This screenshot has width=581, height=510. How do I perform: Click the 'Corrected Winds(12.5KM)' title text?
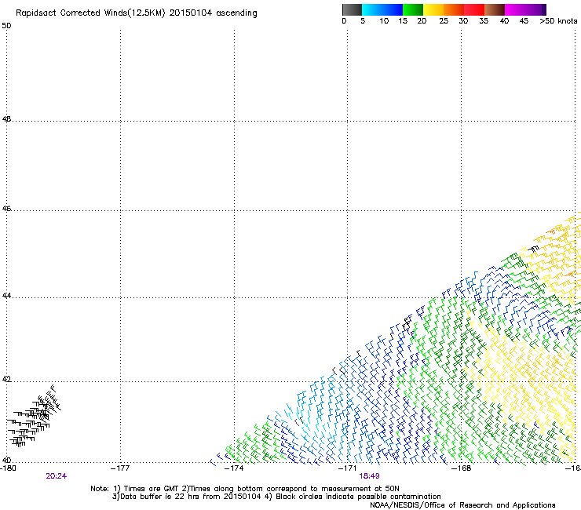click(112, 13)
